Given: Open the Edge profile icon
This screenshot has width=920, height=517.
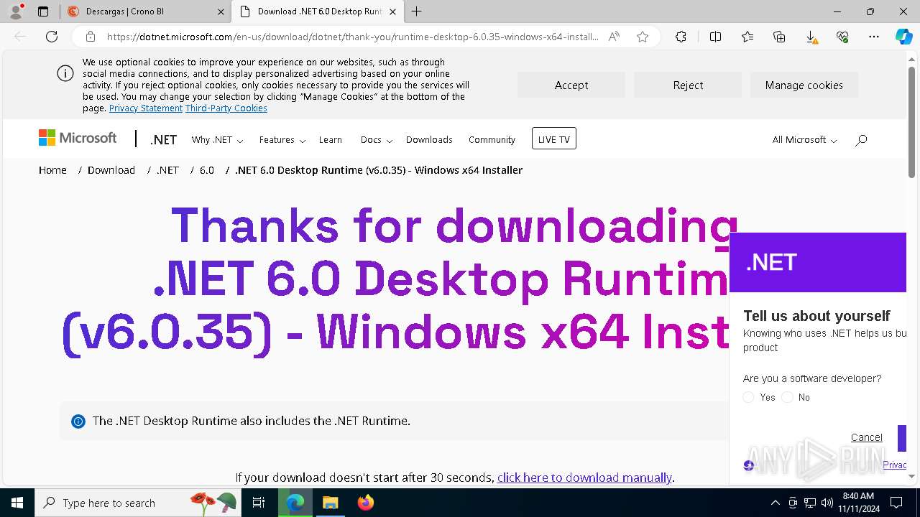Looking at the screenshot, I should click(16, 11).
